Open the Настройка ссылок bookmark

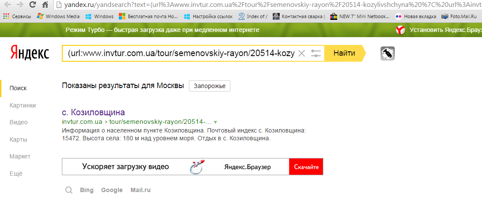pyautogui.click(x=208, y=16)
